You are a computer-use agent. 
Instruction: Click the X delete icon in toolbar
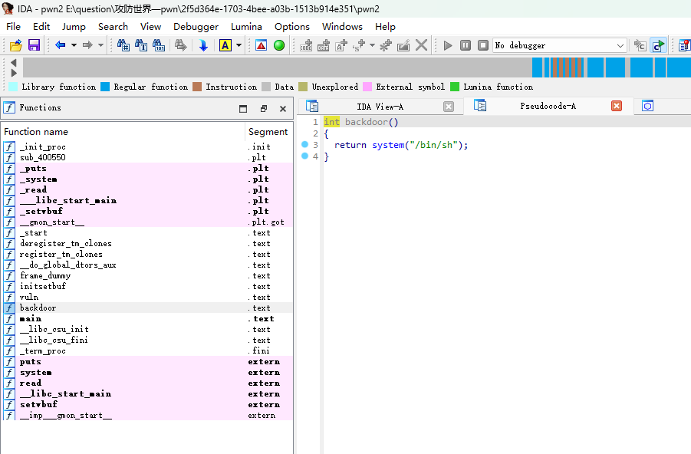coord(421,45)
